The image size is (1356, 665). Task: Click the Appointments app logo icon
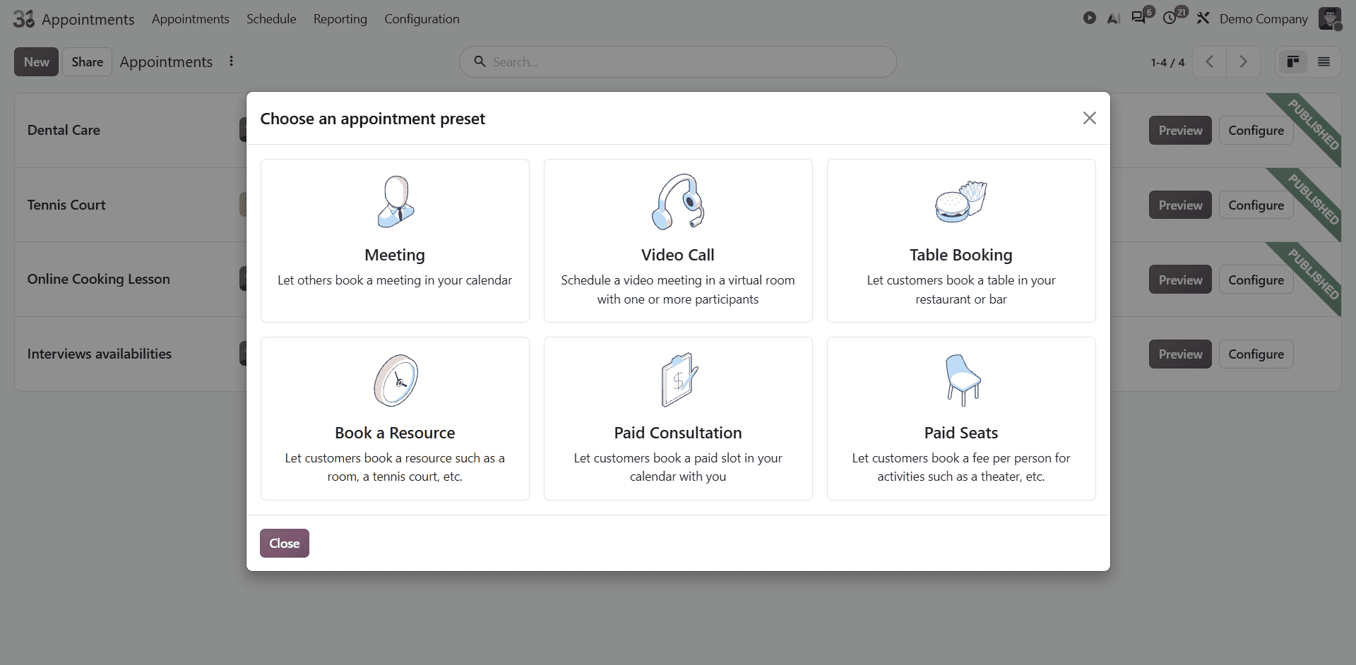click(24, 19)
